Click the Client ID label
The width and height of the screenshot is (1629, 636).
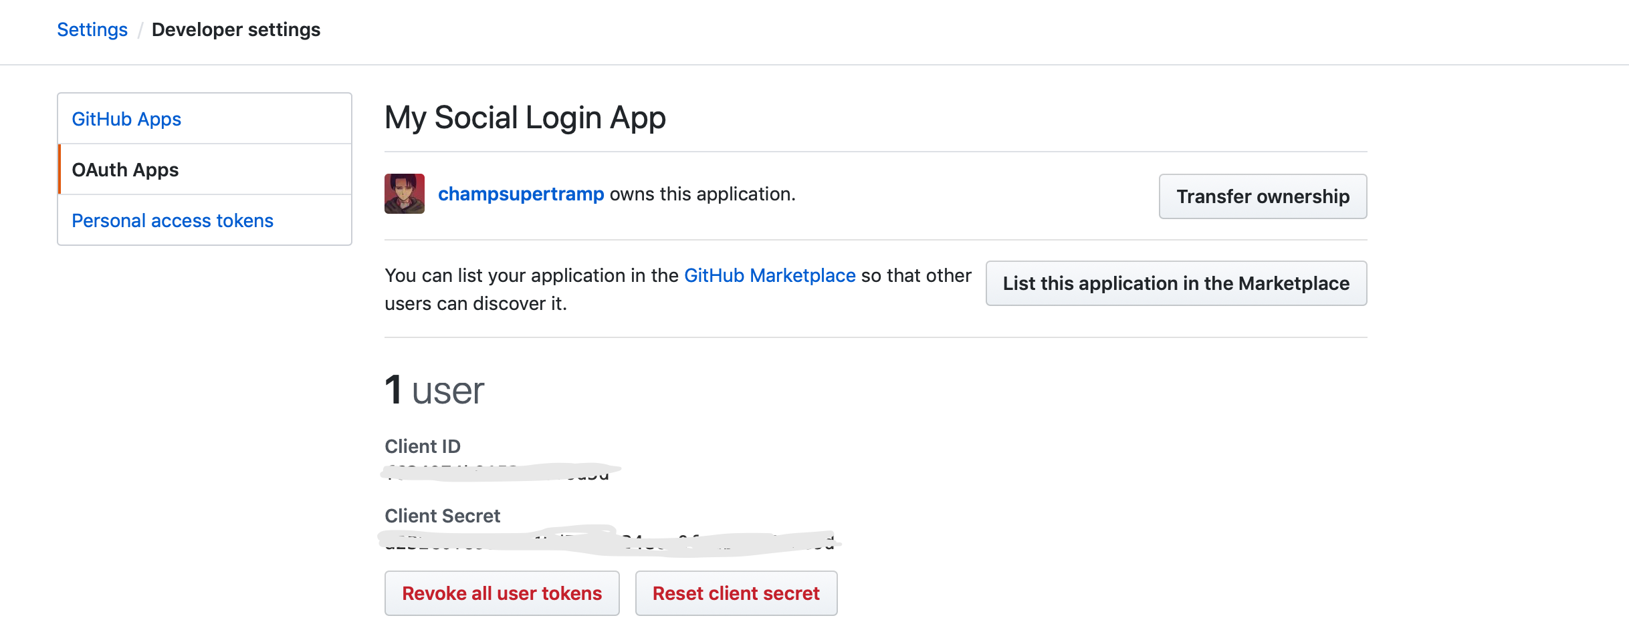point(423,446)
